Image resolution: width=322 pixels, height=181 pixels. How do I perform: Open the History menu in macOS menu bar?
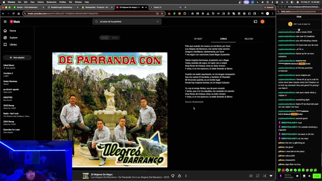pyautogui.click(x=41, y=2)
